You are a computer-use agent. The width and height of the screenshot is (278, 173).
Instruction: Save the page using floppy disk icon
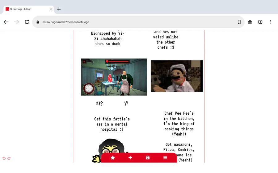click(x=148, y=158)
